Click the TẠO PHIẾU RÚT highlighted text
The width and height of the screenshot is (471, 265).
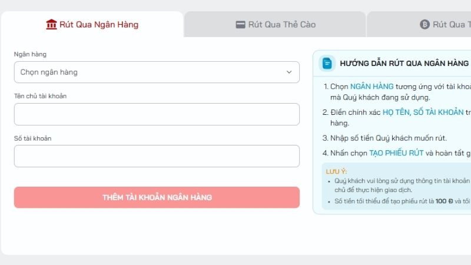click(x=396, y=153)
